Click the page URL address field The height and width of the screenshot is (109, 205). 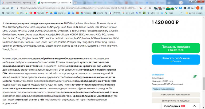pyautogui.click(x=78, y=8)
